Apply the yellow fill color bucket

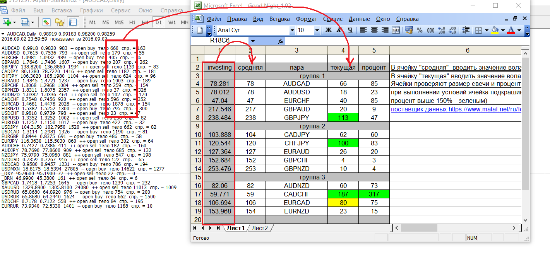tap(495, 30)
